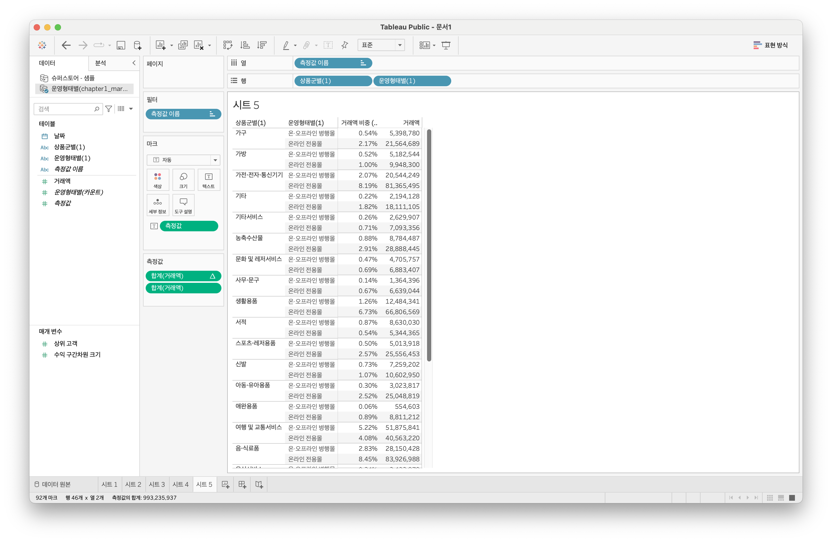Open the Color card in Marks
The width and height of the screenshot is (832, 542).
click(158, 180)
